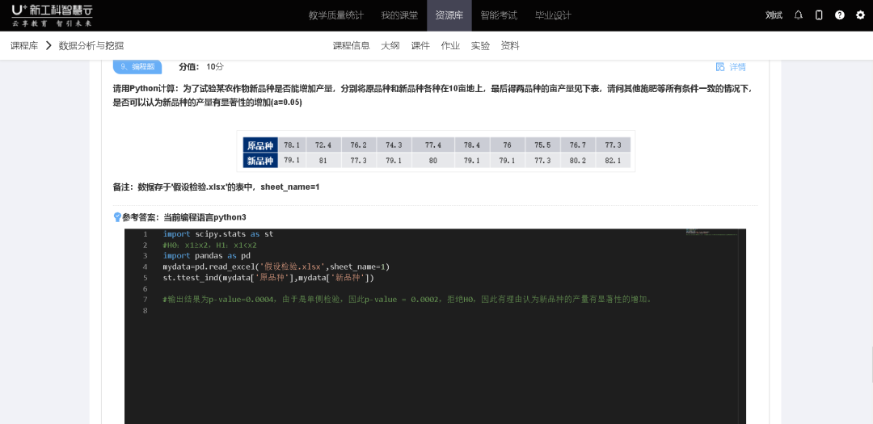873x424 pixels.
Task: Switch to the 大纲 tab
Action: 390,45
